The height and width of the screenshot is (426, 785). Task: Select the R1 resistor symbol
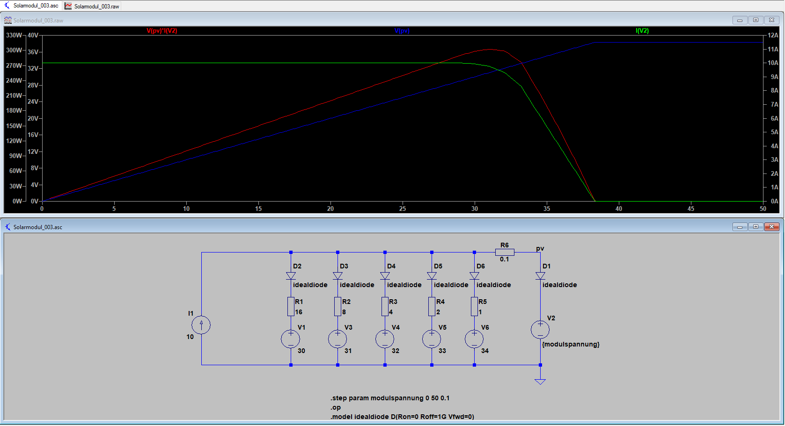click(291, 306)
